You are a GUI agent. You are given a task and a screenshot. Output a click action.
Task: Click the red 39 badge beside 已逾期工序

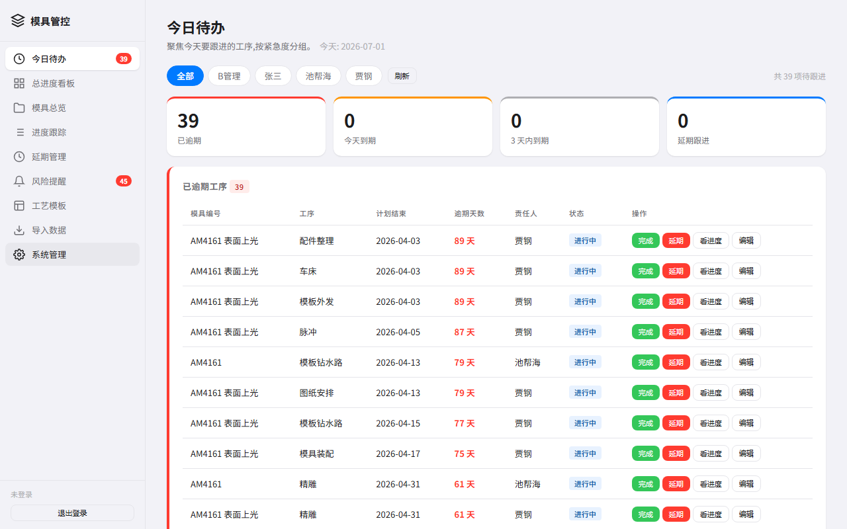240,187
